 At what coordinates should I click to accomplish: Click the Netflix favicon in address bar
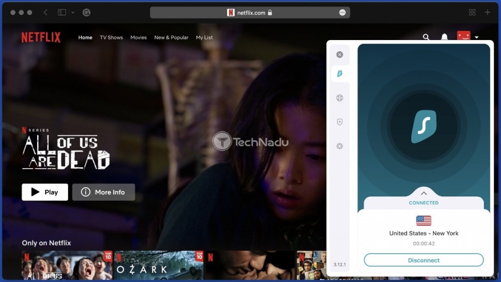pyautogui.click(x=231, y=12)
